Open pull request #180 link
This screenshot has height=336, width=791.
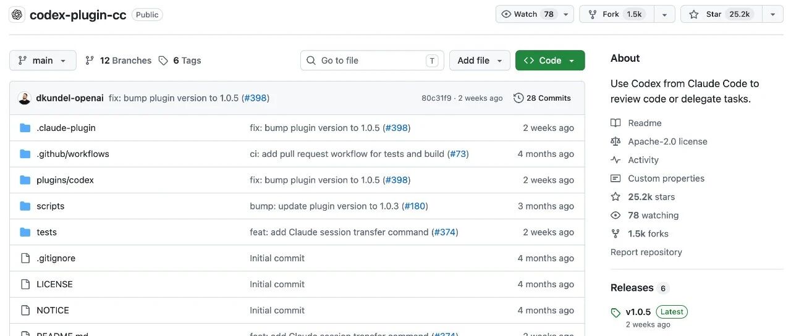click(x=415, y=206)
